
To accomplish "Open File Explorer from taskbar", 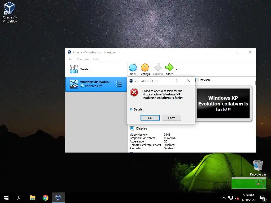I will click(32, 198).
